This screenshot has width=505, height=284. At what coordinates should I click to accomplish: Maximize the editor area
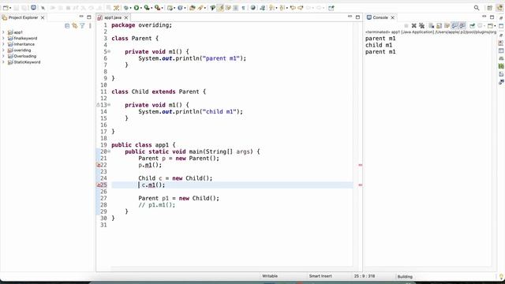pyautogui.click(x=357, y=17)
